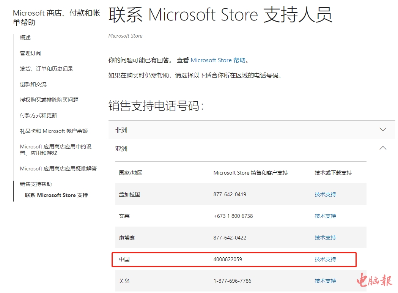
Task: Open Microsoft 应用商店应用疑难解答 sidebar item
Action: click(58, 169)
